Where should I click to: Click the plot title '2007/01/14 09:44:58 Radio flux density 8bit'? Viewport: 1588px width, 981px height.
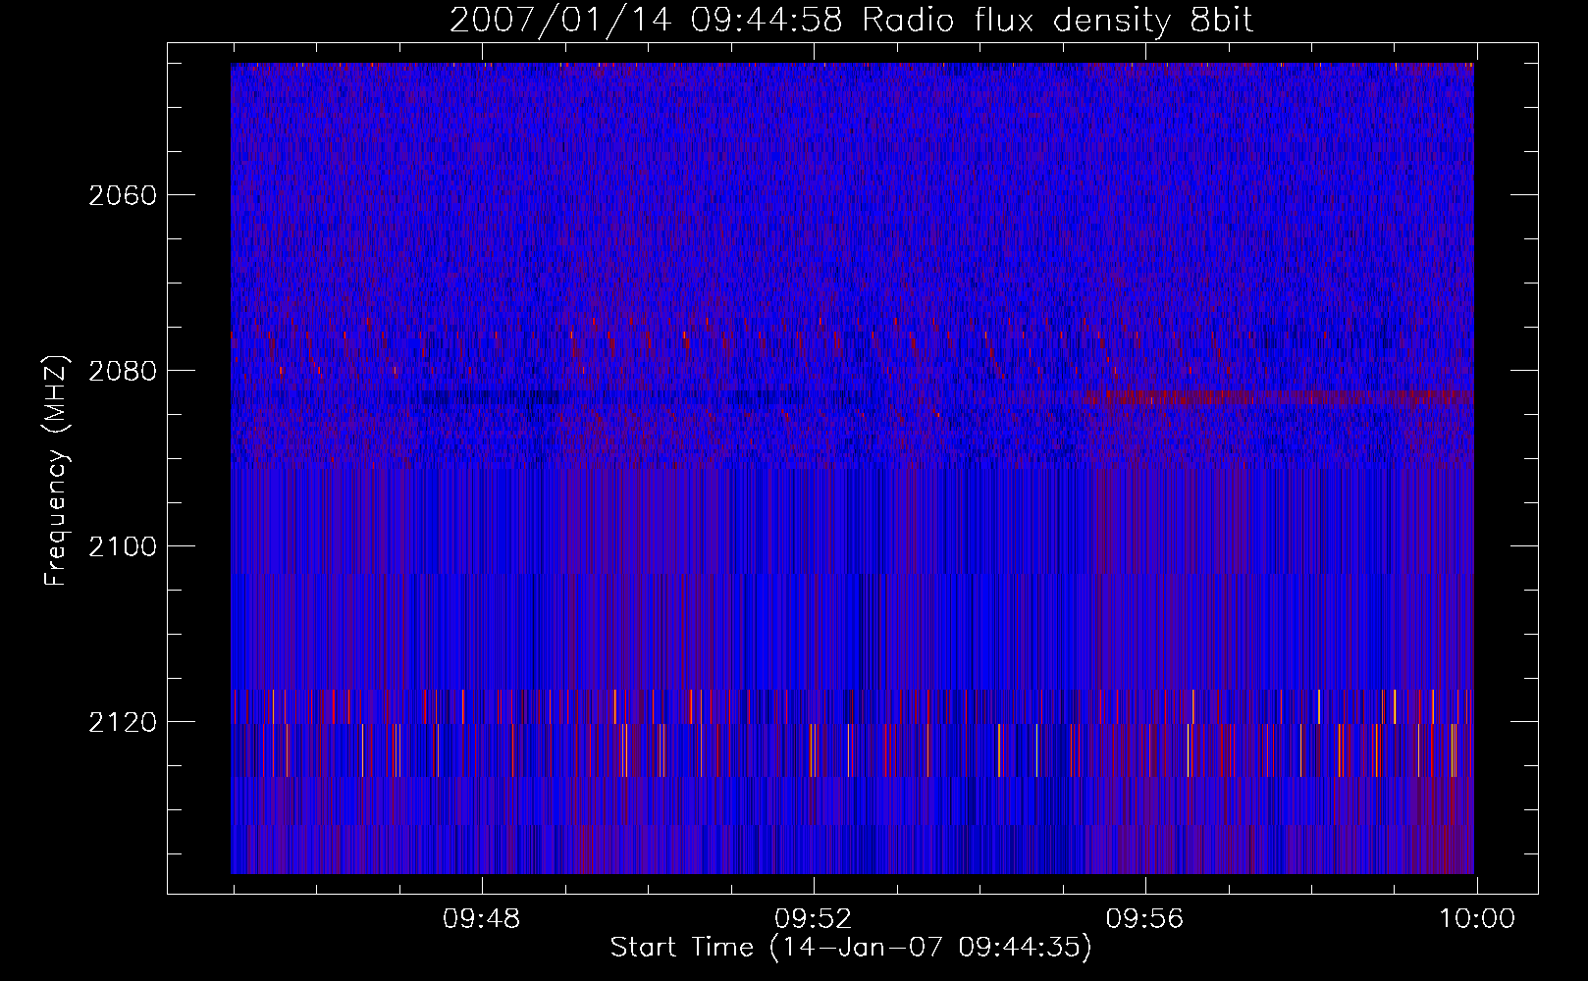[x=852, y=21]
